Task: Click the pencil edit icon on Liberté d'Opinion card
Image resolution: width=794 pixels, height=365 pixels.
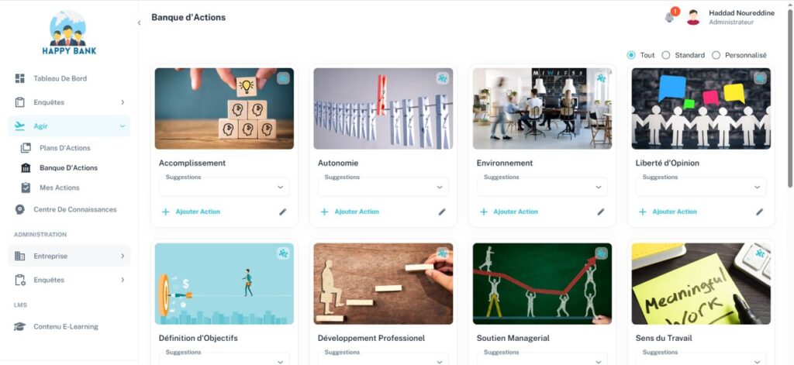Action: point(760,212)
